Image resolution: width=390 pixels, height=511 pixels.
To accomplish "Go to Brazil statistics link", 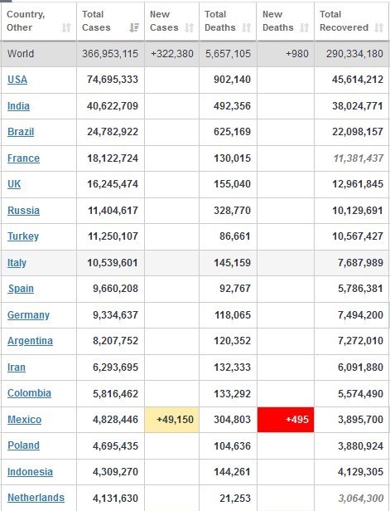I will pyautogui.click(x=21, y=132).
